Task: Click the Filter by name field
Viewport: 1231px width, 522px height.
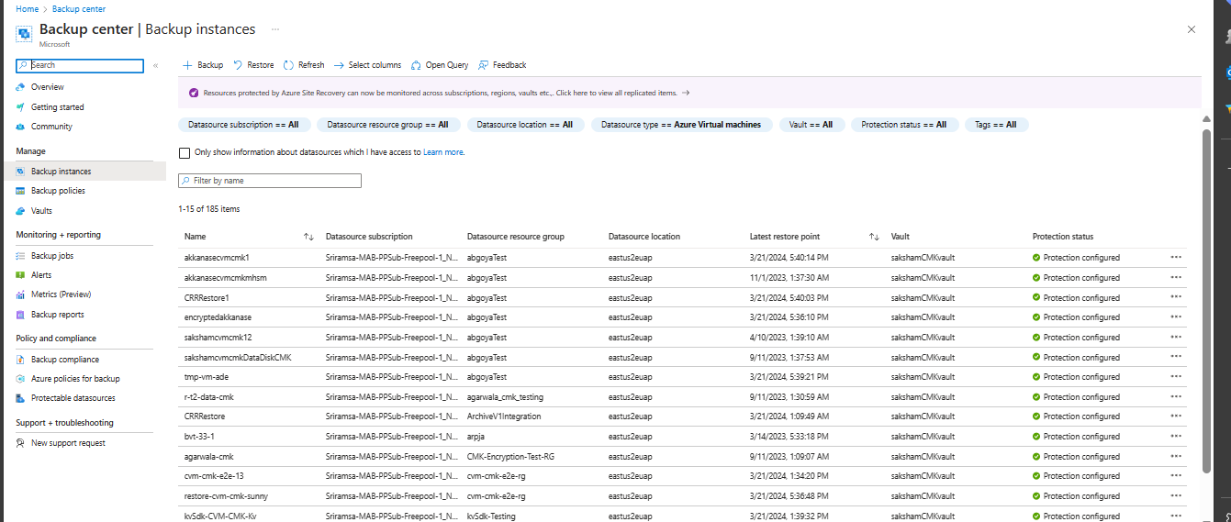Action: (270, 181)
